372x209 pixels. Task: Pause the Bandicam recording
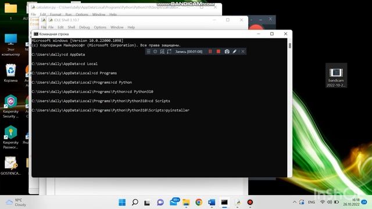210,52
